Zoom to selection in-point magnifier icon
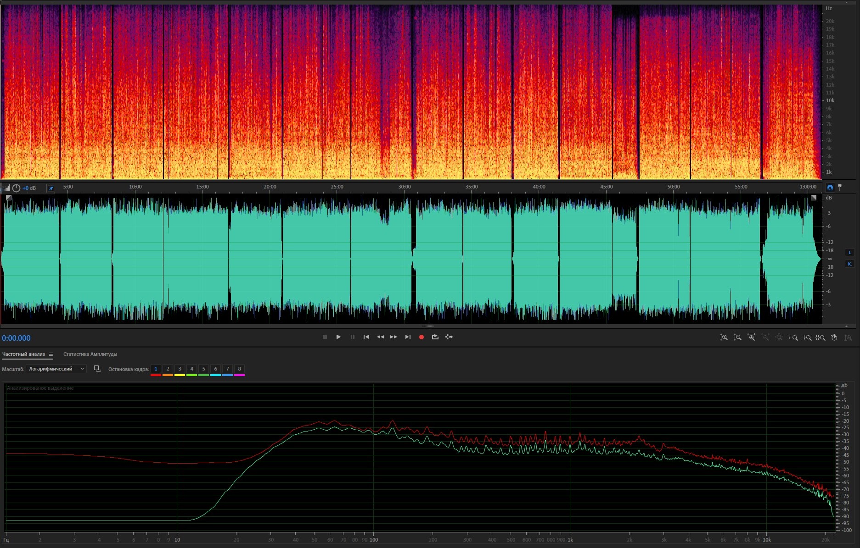The width and height of the screenshot is (860, 548). tap(793, 338)
